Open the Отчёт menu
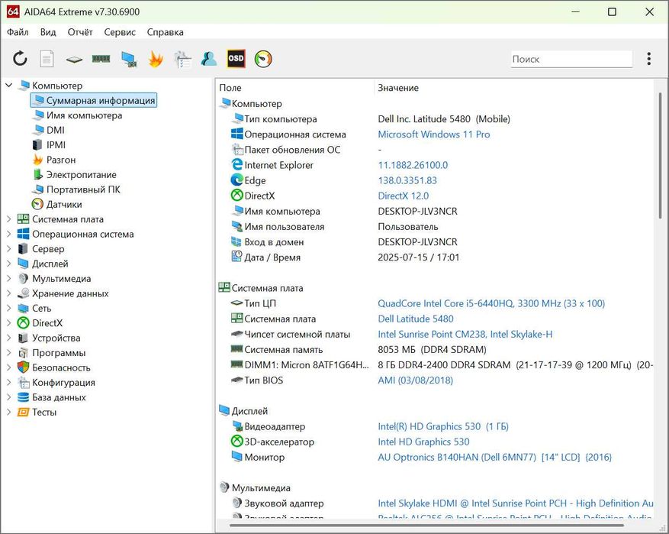The height and width of the screenshot is (534, 669). tap(80, 32)
